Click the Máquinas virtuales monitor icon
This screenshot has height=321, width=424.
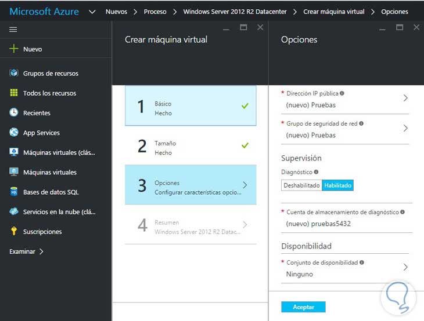(x=14, y=172)
